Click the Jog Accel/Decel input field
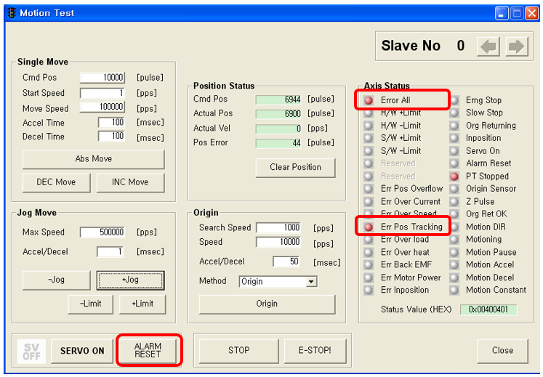Screen dimensions: 543x377 tap(110, 251)
